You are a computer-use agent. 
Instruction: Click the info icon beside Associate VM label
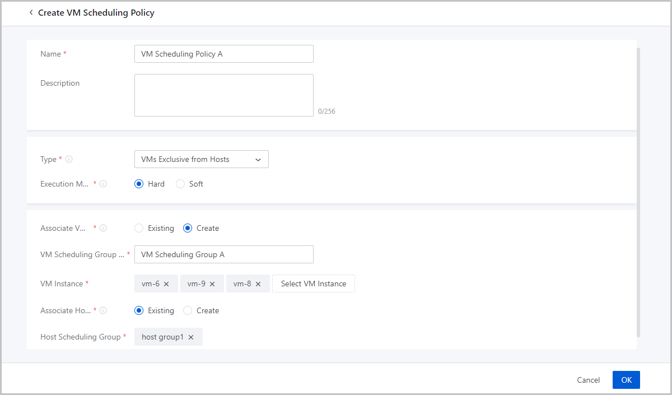(103, 228)
